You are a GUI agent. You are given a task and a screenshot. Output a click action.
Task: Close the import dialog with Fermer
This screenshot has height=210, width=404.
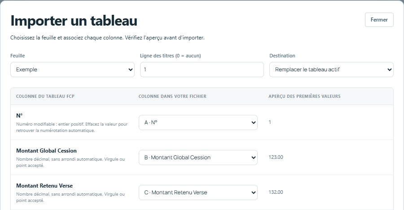coord(379,20)
